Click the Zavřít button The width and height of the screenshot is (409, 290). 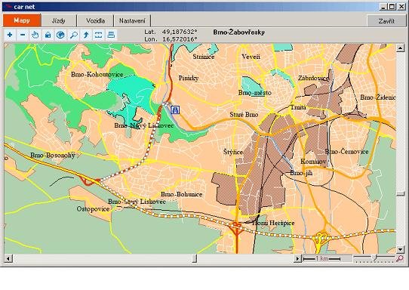tap(386, 21)
